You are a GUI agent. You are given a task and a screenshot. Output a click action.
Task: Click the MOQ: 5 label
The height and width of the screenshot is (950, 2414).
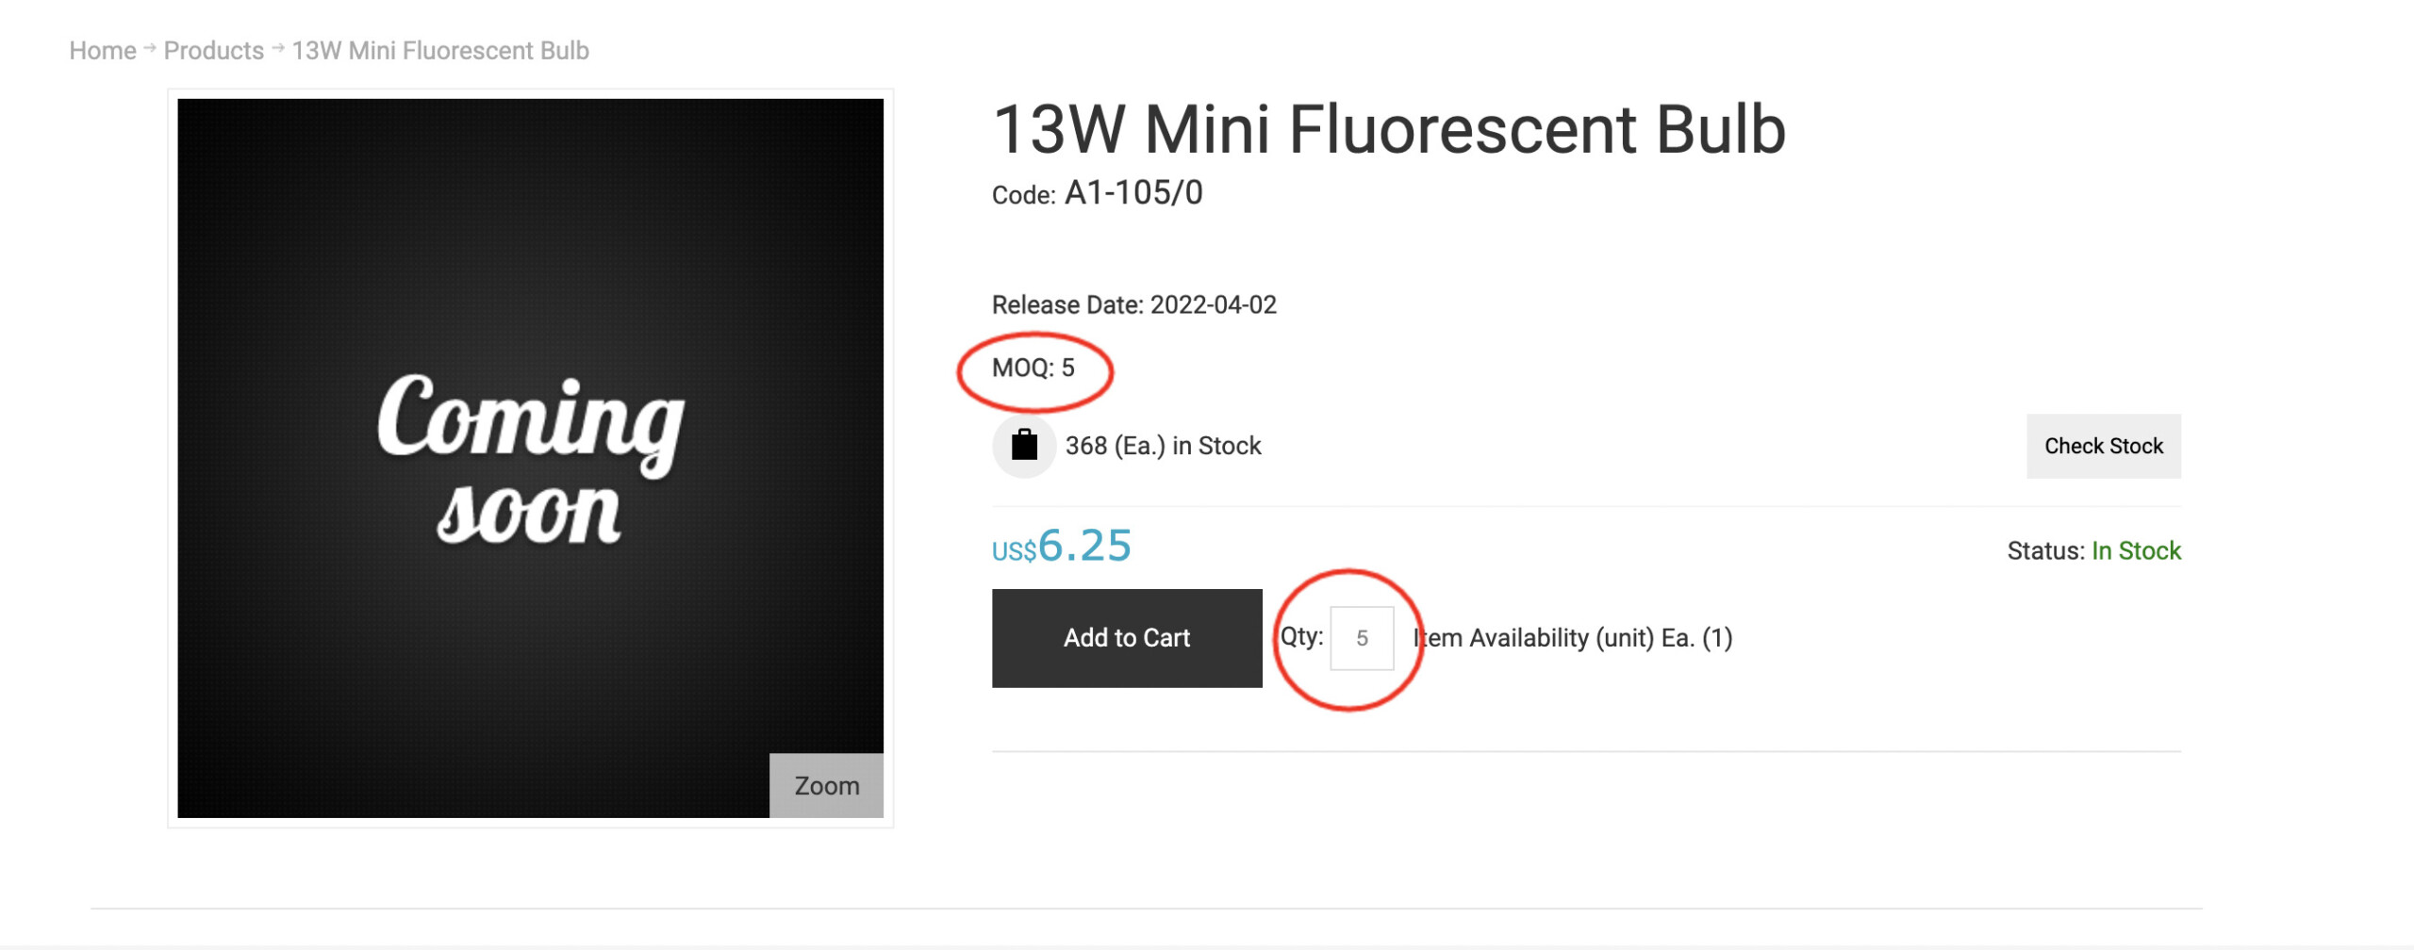pyautogui.click(x=1033, y=368)
